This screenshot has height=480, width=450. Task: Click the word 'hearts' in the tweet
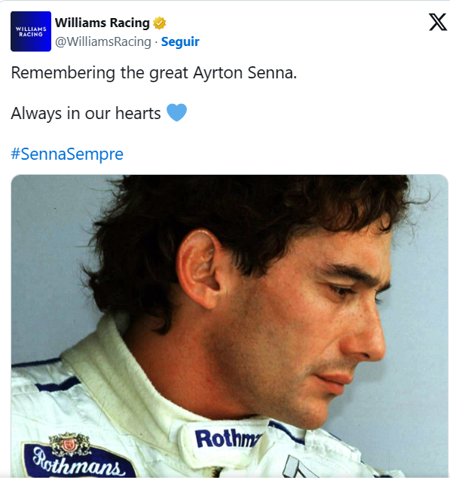[x=138, y=113]
